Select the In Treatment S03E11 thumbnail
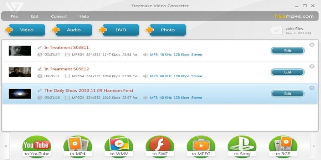 20,51
